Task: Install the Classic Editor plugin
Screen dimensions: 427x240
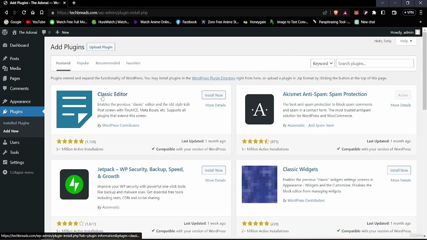Action: [213, 95]
